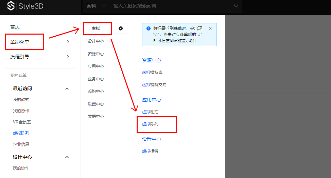331x178 pixels.
Task: Open VR全景室 from recent visits
Action: [x=22, y=122]
